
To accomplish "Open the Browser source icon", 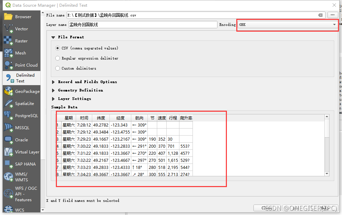I will point(8,16).
